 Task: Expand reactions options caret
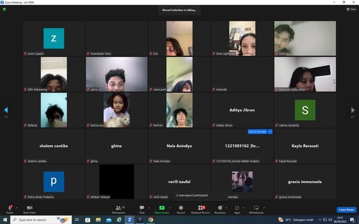pyautogui.click(x=226, y=208)
